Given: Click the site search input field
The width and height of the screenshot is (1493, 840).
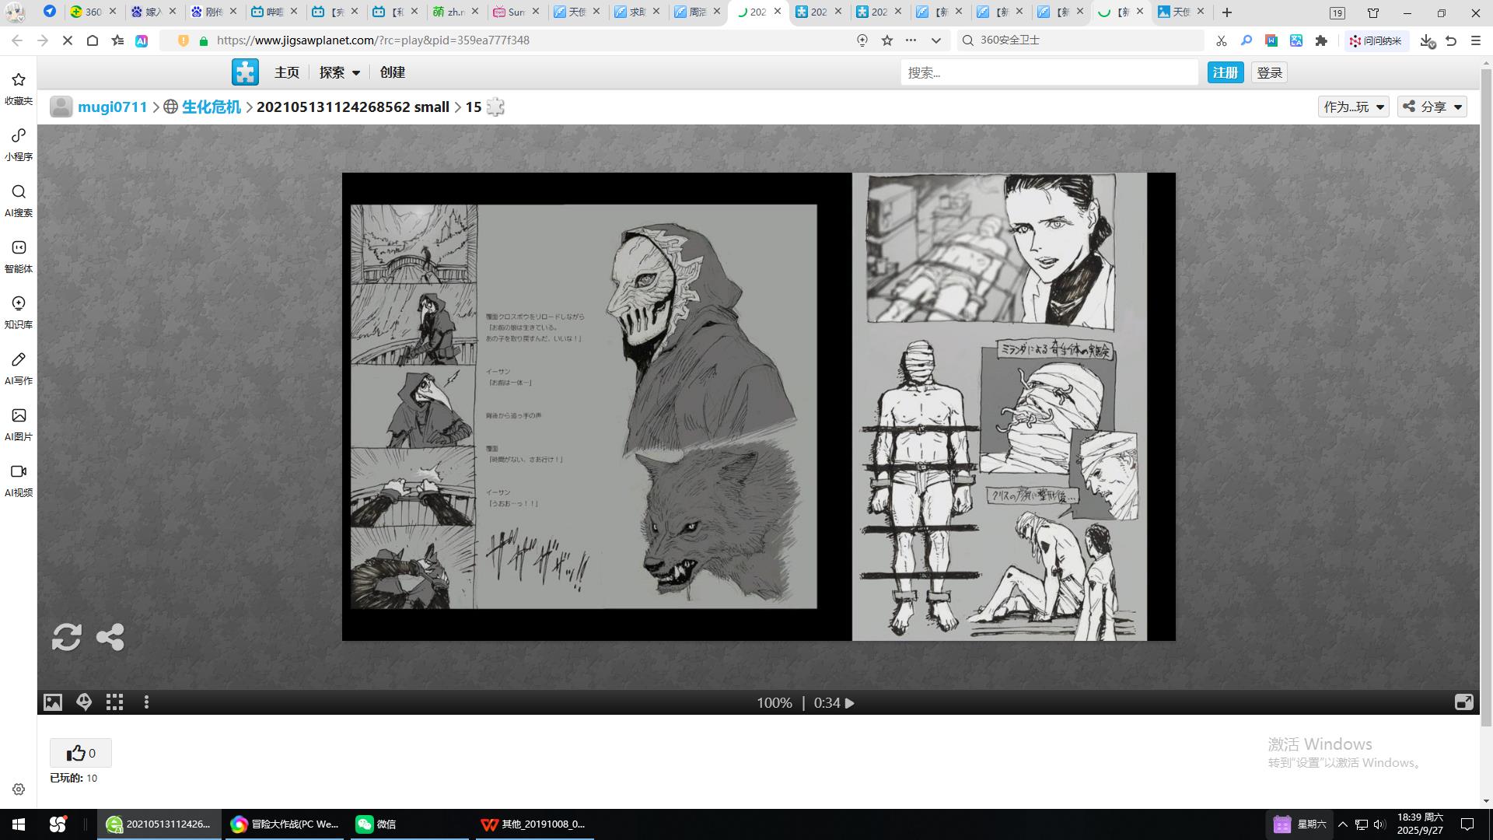Looking at the screenshot, I should 1049,72.
